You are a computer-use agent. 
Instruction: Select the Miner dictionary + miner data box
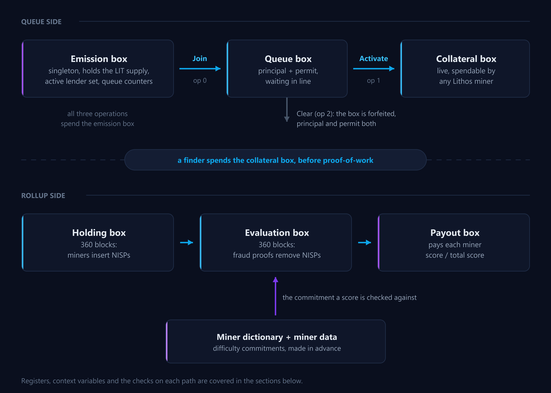pyautogui.click(x=275, y=341)
